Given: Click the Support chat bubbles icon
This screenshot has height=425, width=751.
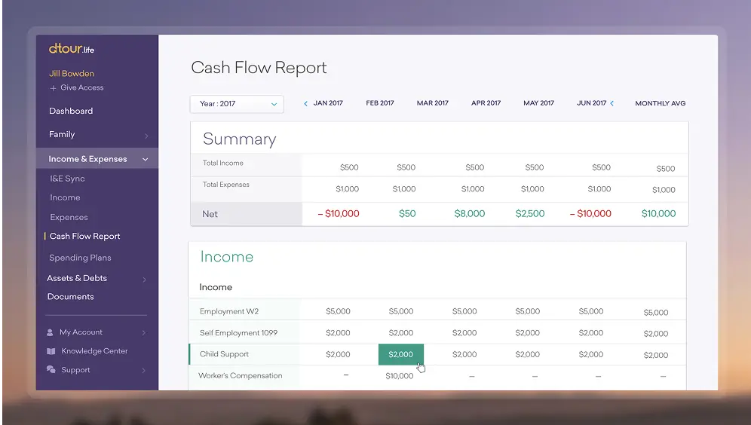Looking at the screenshot, I should click(51, 369).
